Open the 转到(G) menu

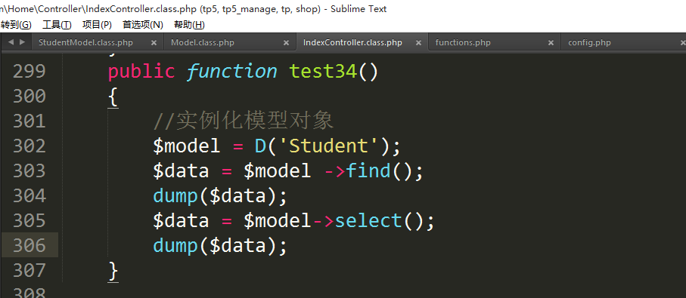coord(16,25)
